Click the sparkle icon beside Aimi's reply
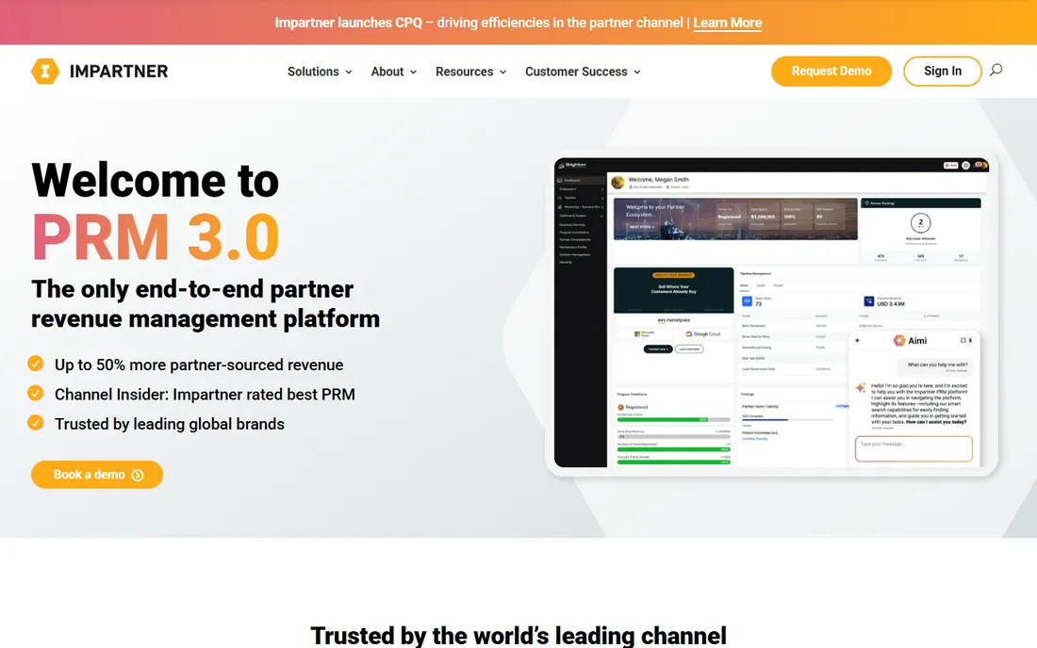Viewport: 1037px width, 648px height. 861,388
